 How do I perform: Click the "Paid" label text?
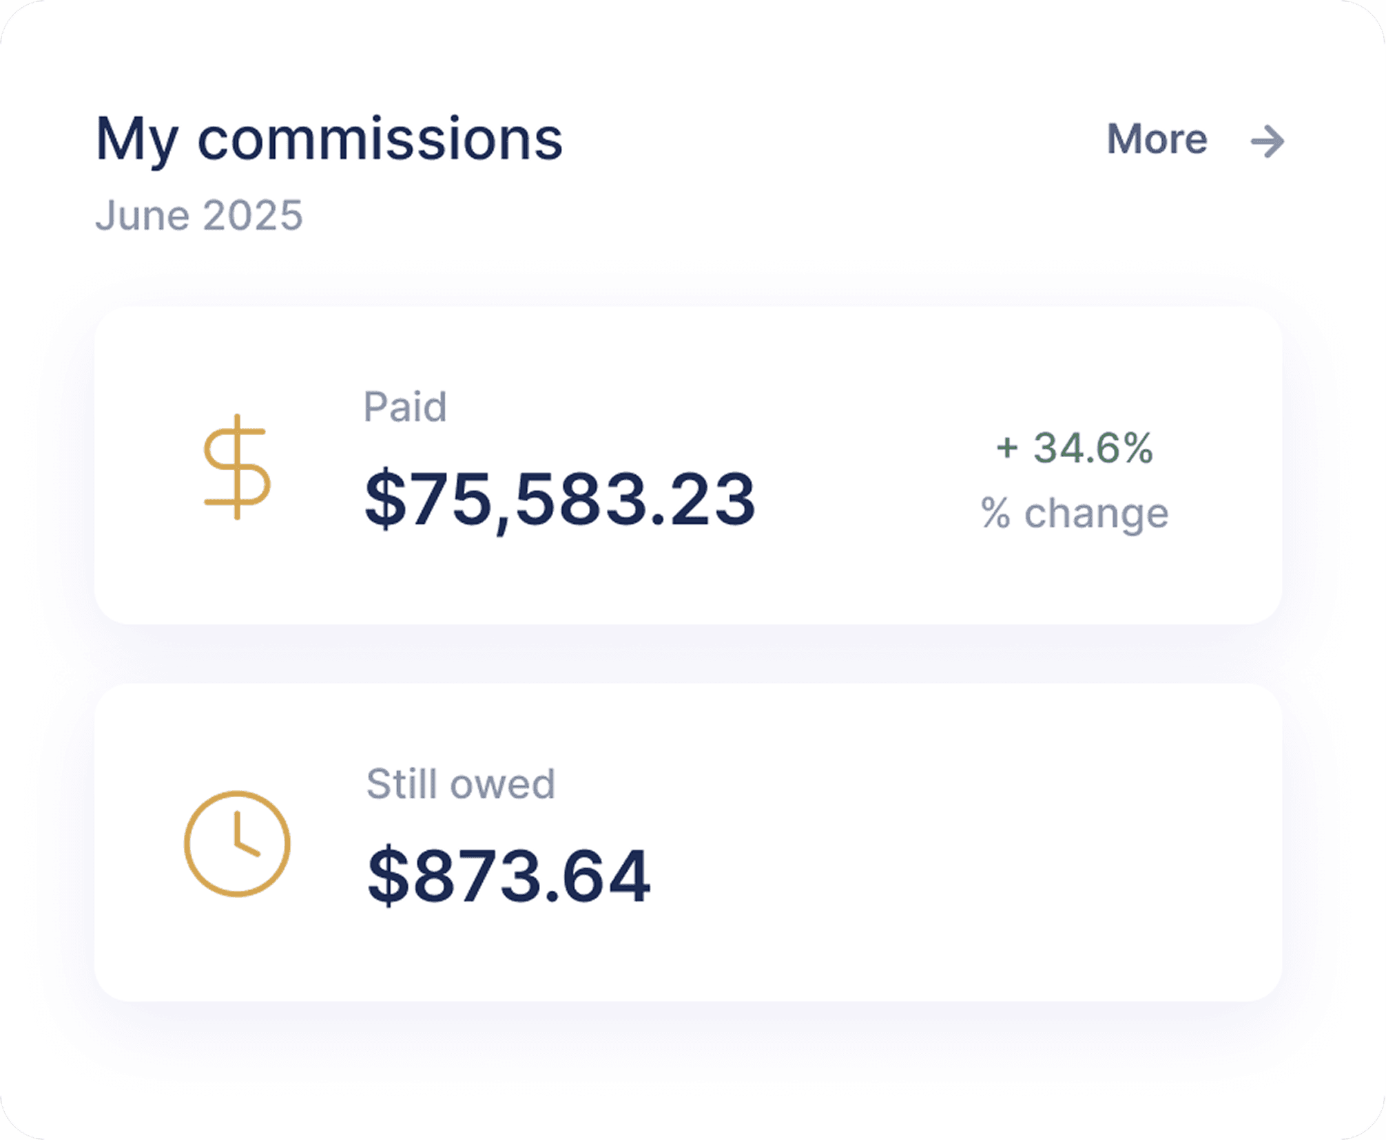click(x=405, y=407)
